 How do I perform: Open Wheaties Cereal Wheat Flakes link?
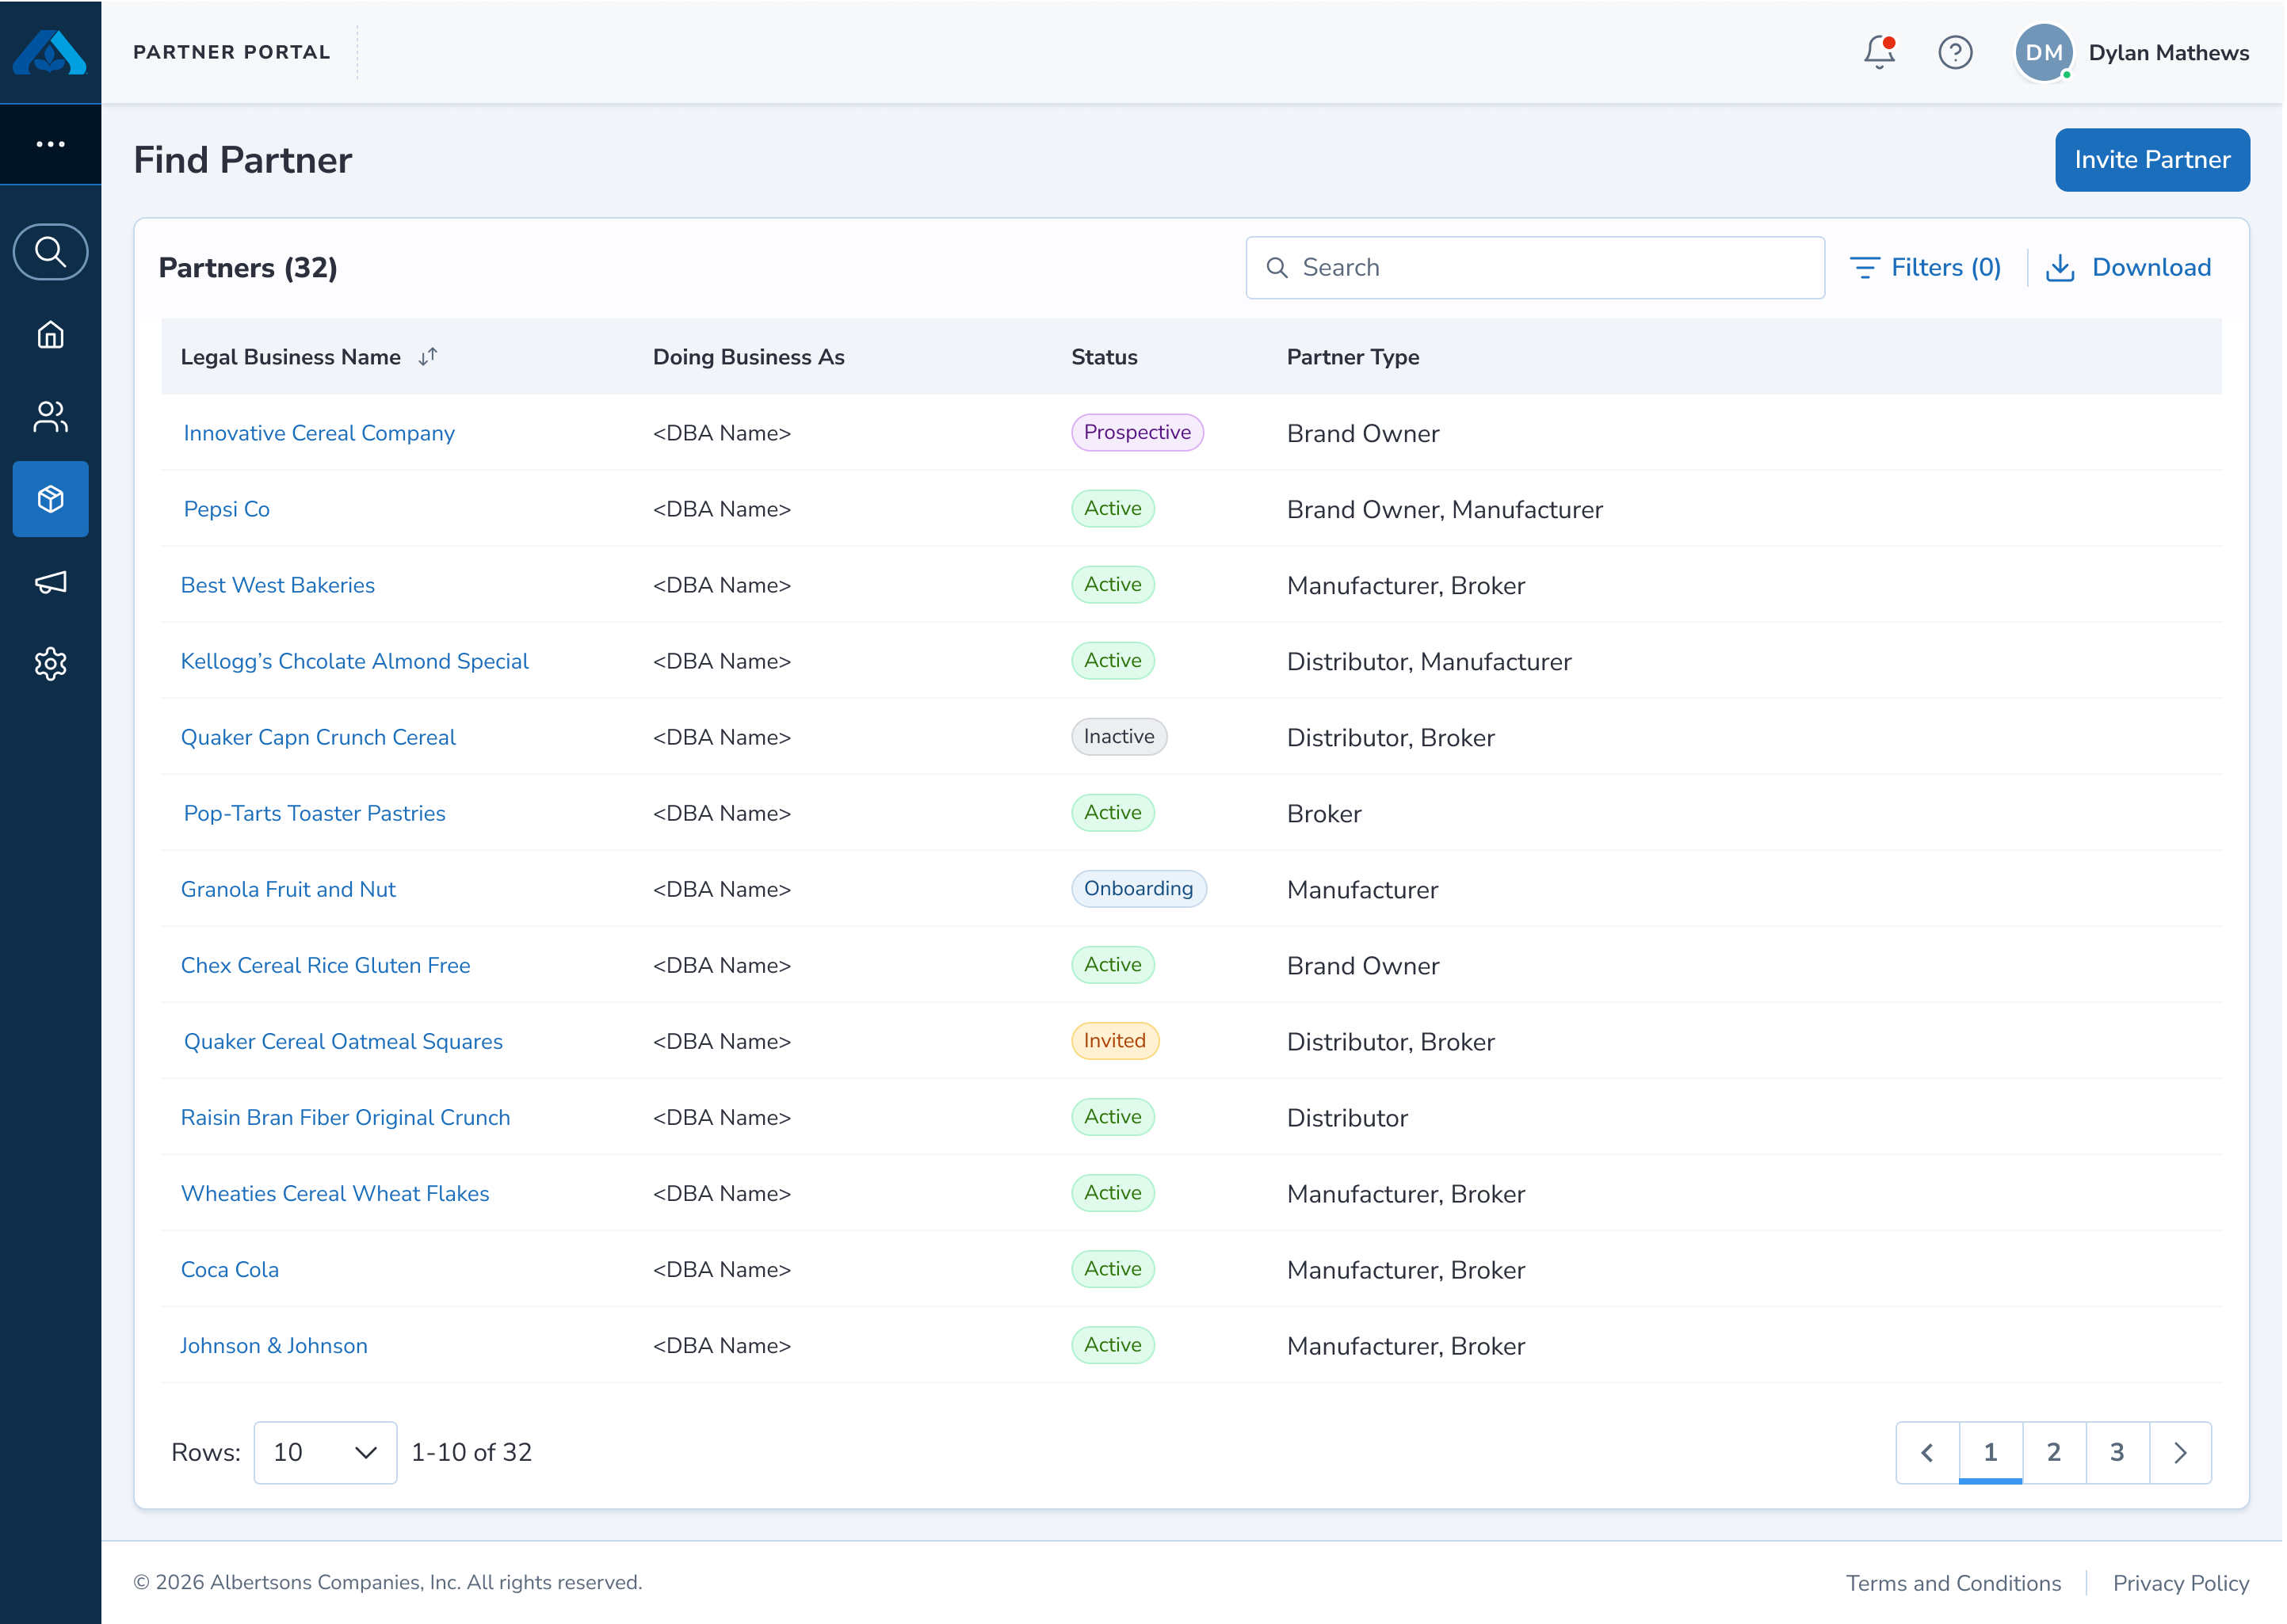[x=335, y=1193]
